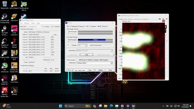Open the Windows Start menu

61,106
